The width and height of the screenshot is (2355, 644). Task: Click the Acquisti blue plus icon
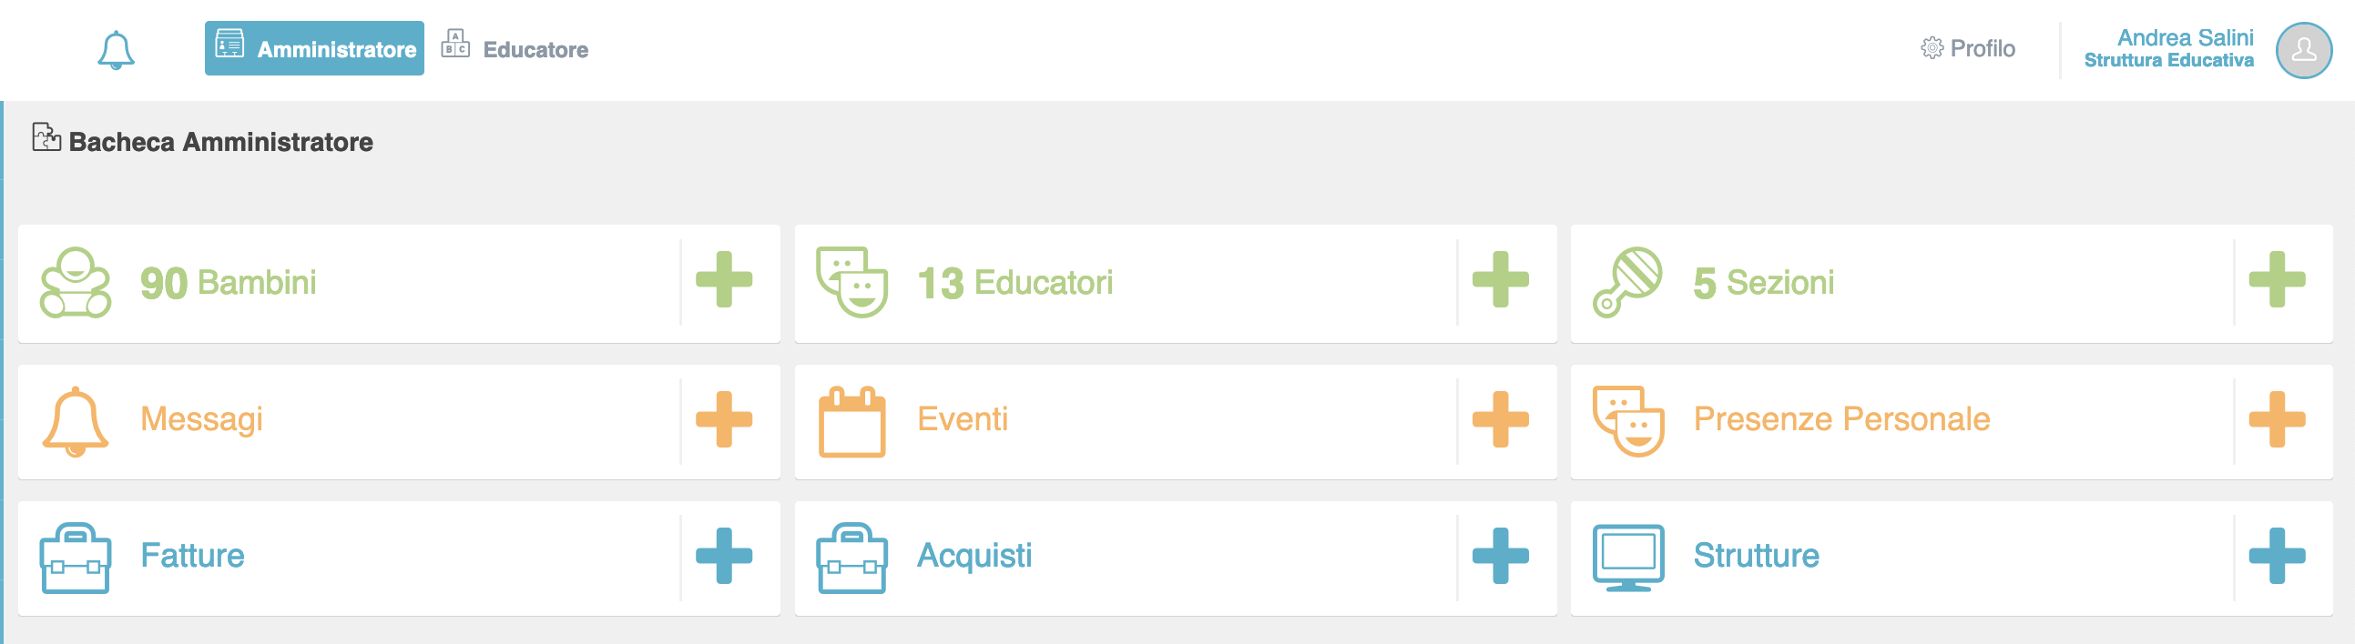pyautogui.click(x=1500, y=556)
